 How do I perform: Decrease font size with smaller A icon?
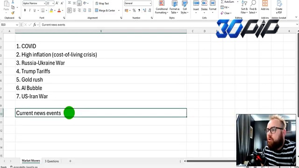(x=62, y=3)
